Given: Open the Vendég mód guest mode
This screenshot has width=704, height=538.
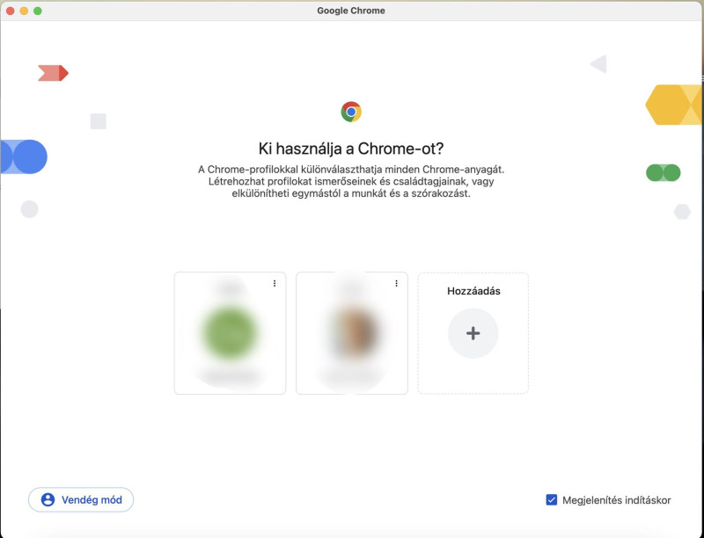Looking at the screenshot, I should pyautogui.click(x=81, y=499).
